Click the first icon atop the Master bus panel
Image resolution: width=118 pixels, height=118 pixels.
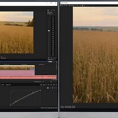click(48, 10)
